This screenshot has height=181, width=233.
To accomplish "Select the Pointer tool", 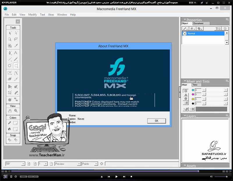I will (x=10, y=33).
